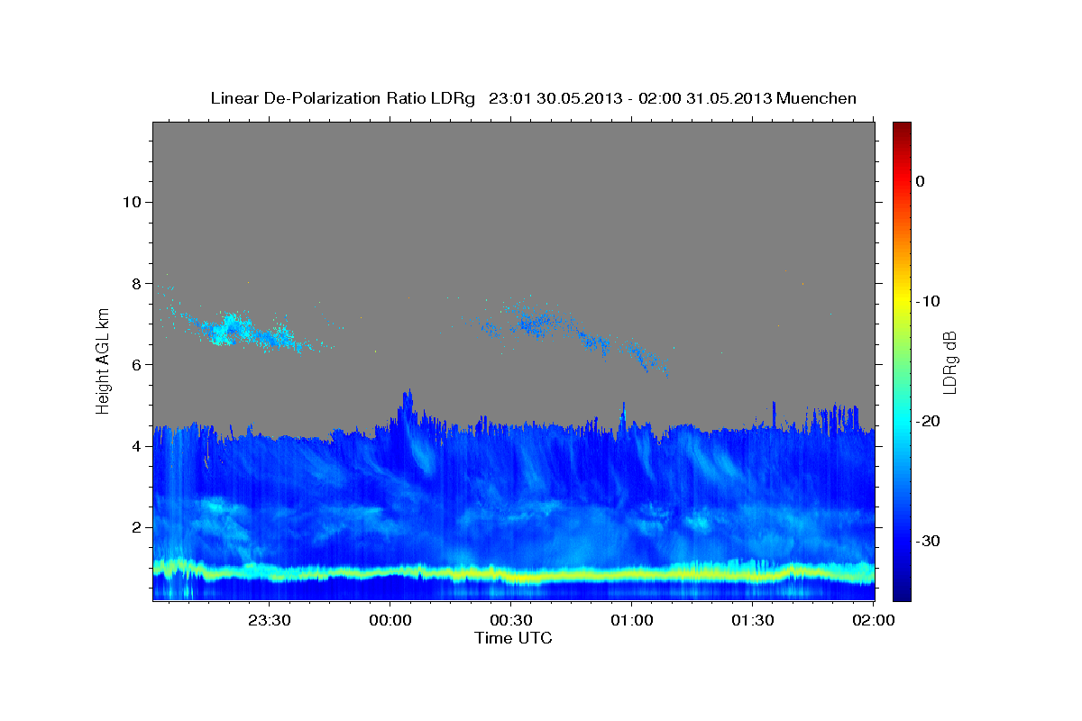Click the colorbar value '0'
1082x721 pixels.
point(921,181)
